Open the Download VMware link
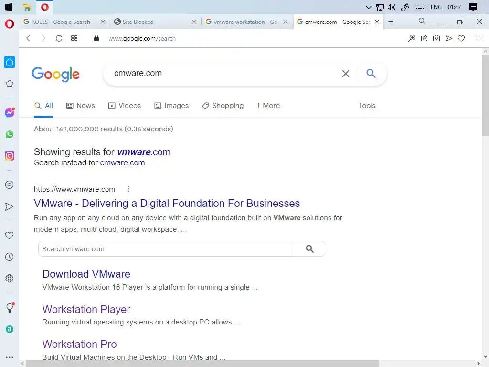 coord(86,274)
